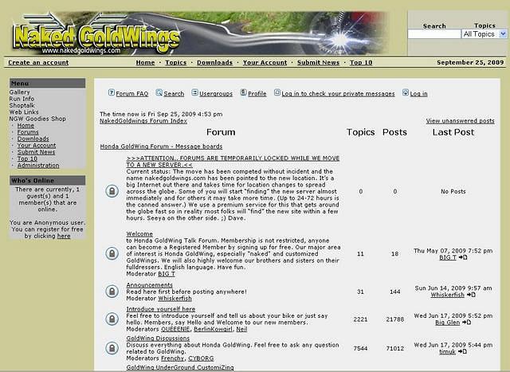Open Shoptalk in the sidebar Menu
This screenshot has width=510, height=372.
click(22, 105)
